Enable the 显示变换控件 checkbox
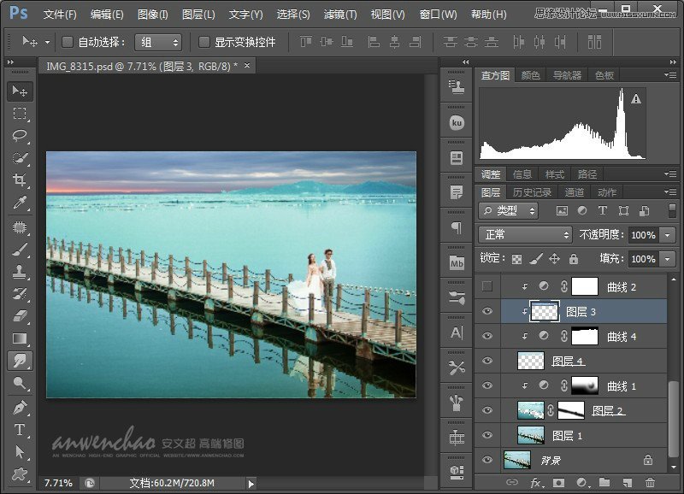 [x=204, y=42]
